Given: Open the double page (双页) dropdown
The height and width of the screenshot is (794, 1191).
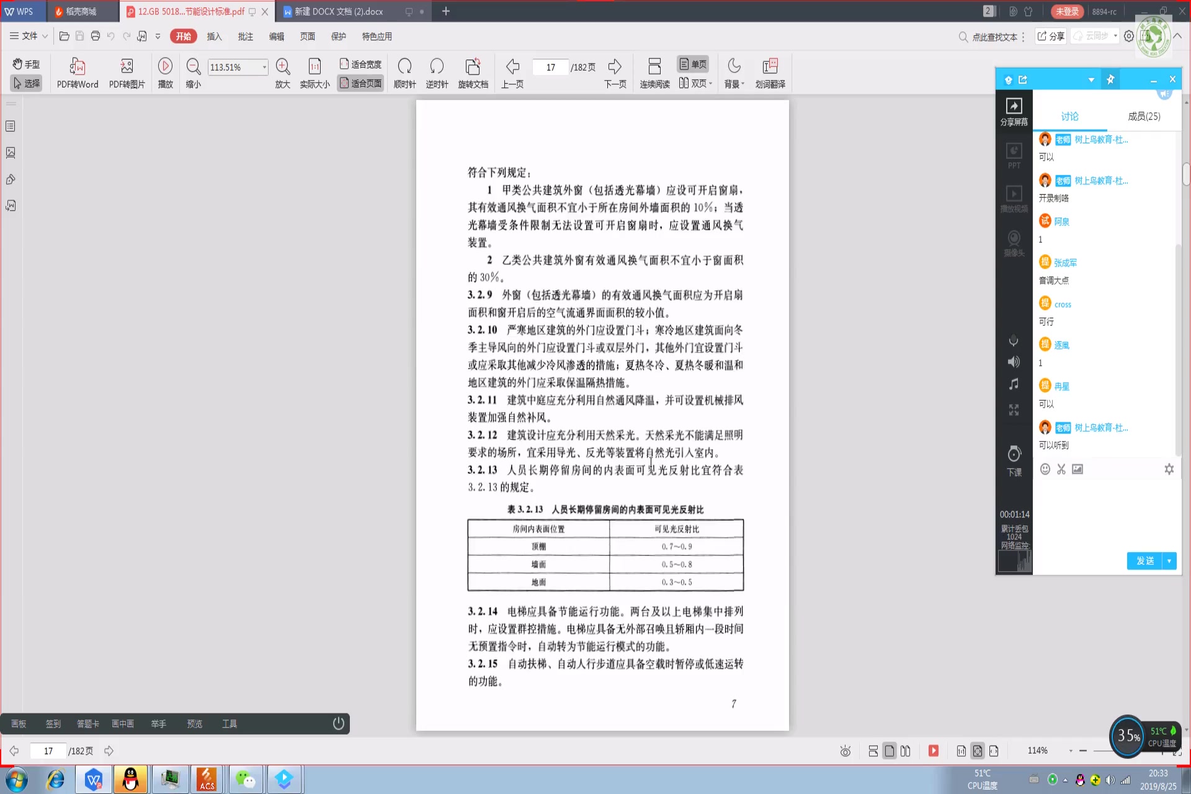Looking at the screenshot, I should pyautogui.click(x=695, y=83).
